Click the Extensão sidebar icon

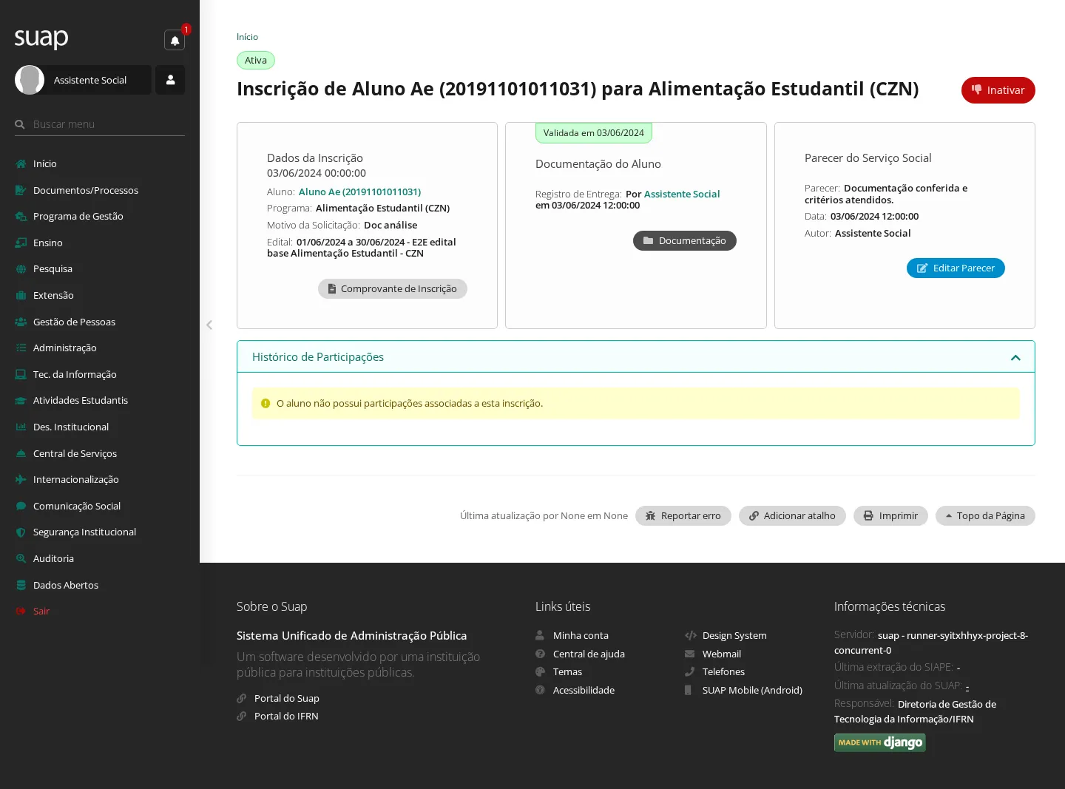coord(21,295)
